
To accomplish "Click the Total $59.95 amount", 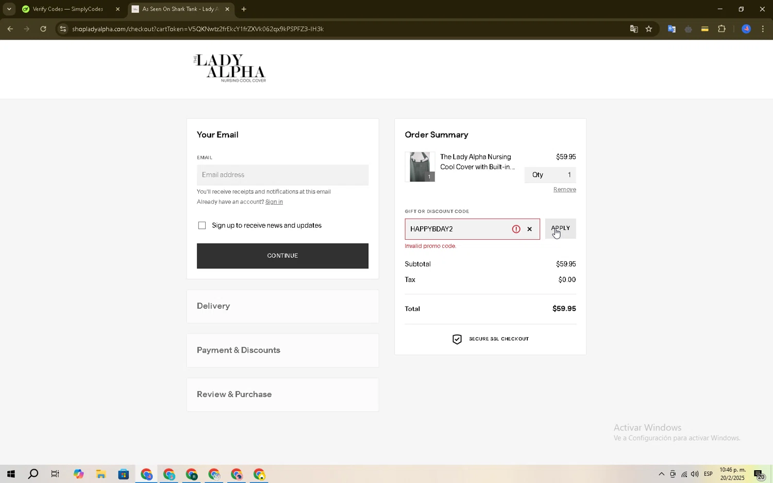I will 564,309.
